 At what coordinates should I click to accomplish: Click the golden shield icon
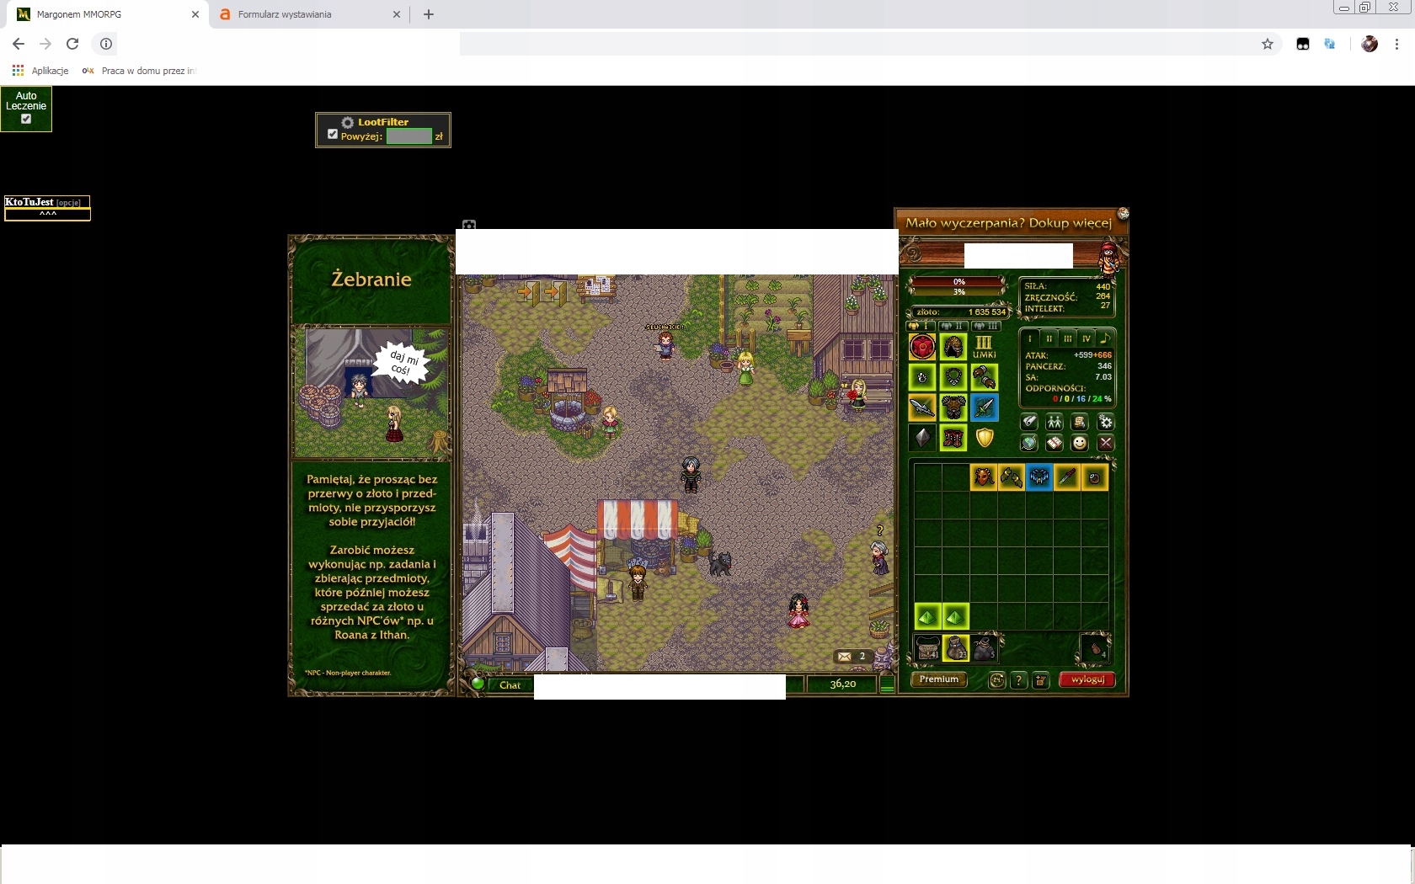point(984,438)
